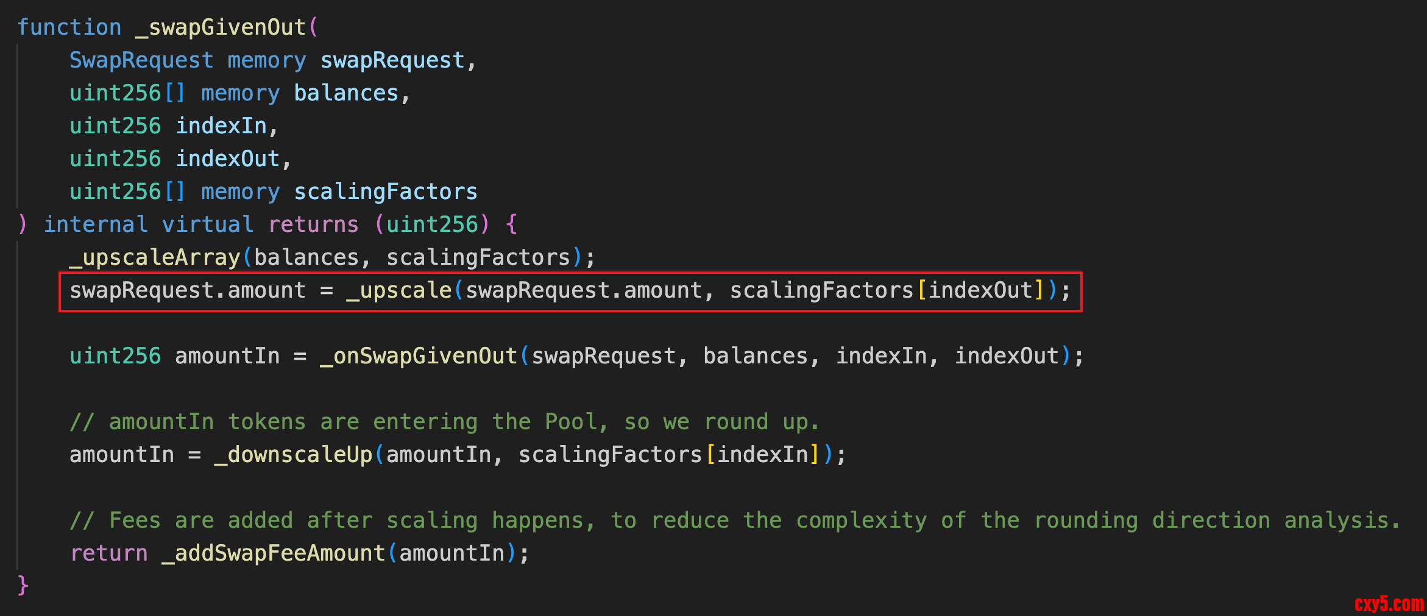
Task: Click the opening curly brace after returns
Action: pyautogui.click(x=511, y=225)
